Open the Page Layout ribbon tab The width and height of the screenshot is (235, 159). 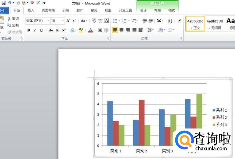coord(48,10)
